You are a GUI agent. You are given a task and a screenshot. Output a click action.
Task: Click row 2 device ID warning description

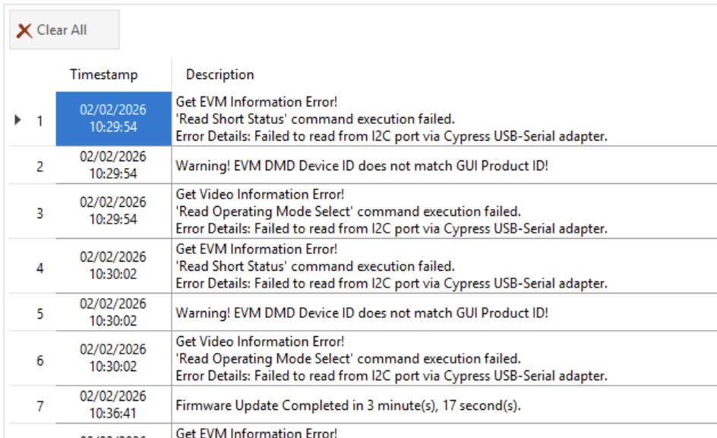[444, 165]
